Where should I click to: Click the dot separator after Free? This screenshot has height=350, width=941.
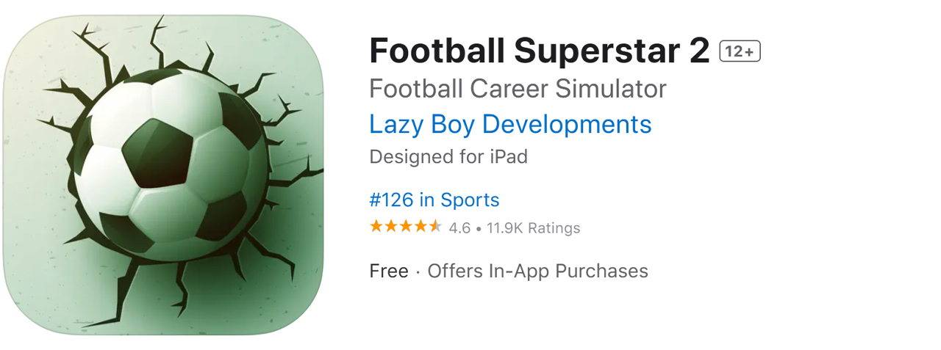[x=418, y=271]
